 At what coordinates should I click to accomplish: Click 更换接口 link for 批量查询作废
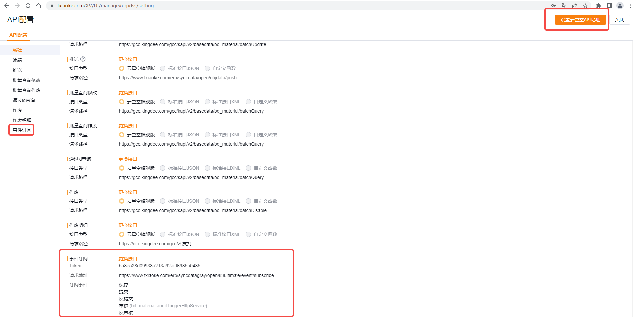(x=128, y=126)
